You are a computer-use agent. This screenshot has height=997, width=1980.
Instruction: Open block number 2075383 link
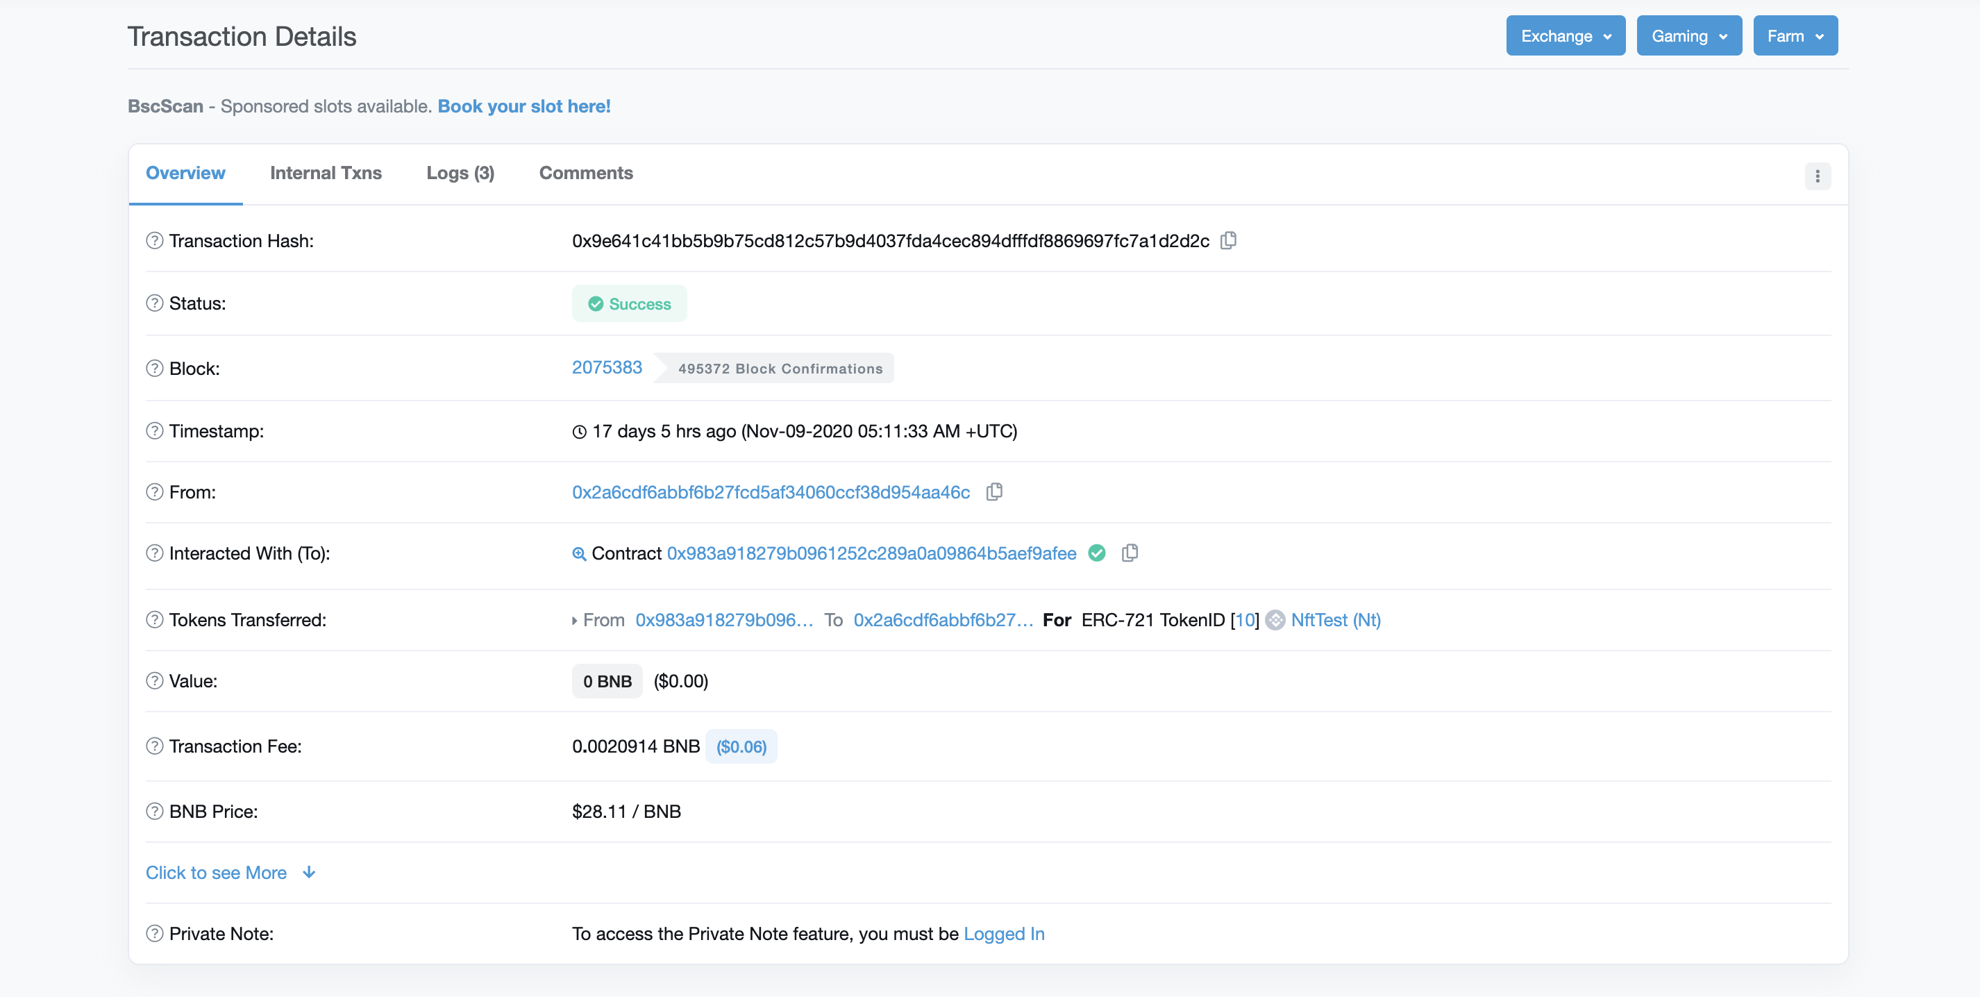[x=607, y=367]
